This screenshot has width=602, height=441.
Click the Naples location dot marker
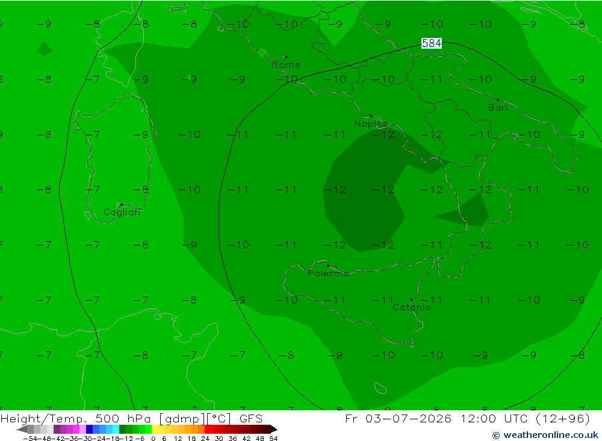371,116
